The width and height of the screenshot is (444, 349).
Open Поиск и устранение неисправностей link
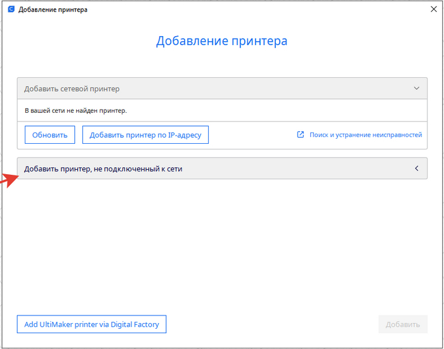click(365, 135)
